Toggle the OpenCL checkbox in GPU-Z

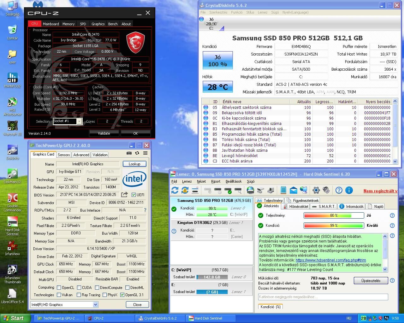tap(59, 287)
